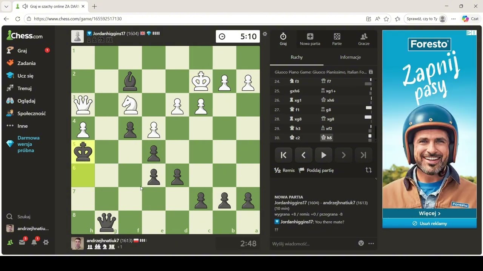The image size is (483, 271).
Task: Click the Chess.com logo
Action: click(x=25, y=36)
